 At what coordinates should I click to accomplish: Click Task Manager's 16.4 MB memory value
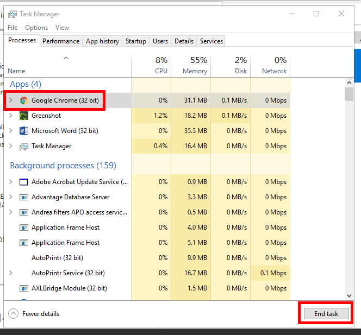tap(196, 146)
